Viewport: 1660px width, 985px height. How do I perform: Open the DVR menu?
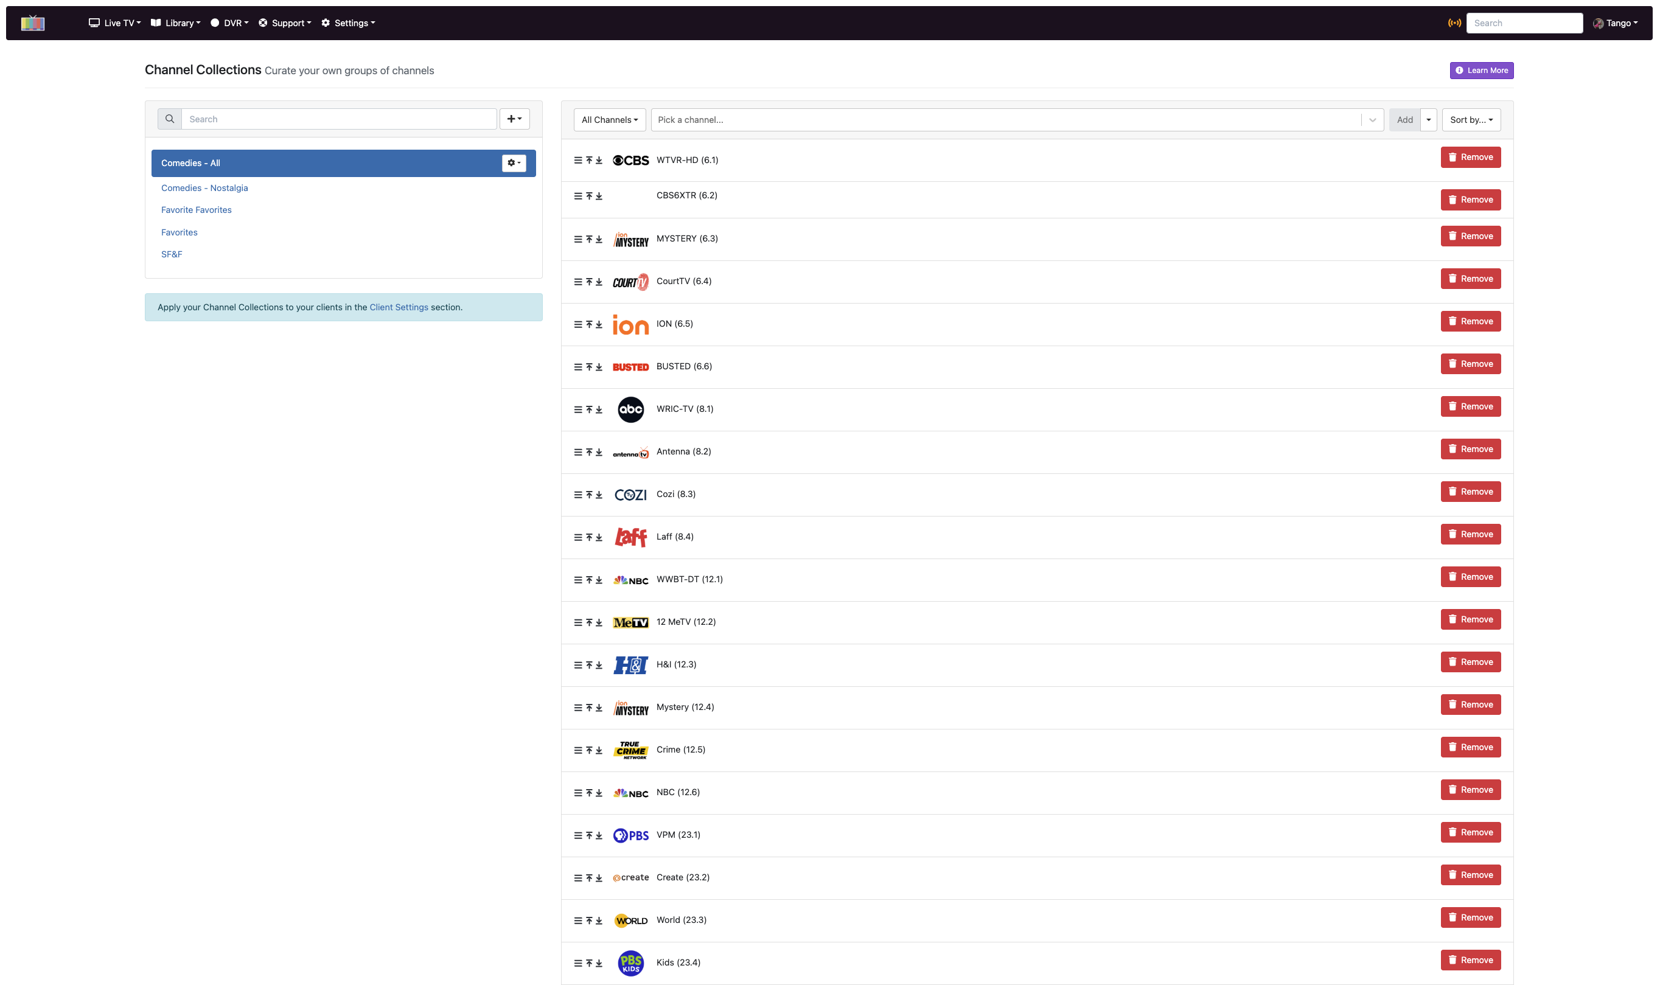point(229,23)
